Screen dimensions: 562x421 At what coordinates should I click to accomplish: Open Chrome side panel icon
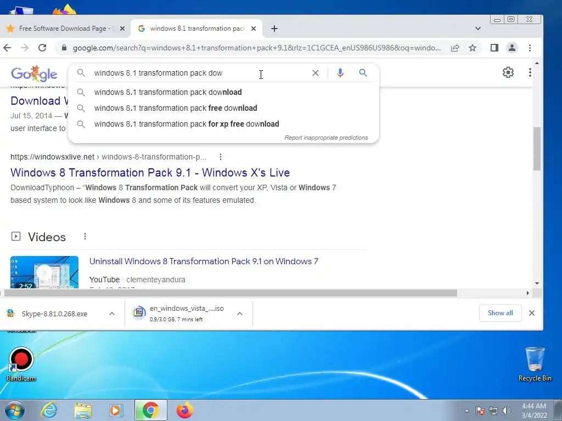click(494, 48)
